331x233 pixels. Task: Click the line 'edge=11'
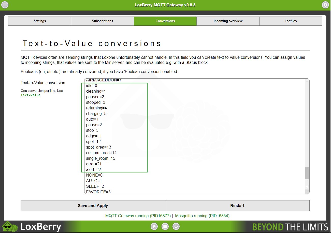click(94, 136)
